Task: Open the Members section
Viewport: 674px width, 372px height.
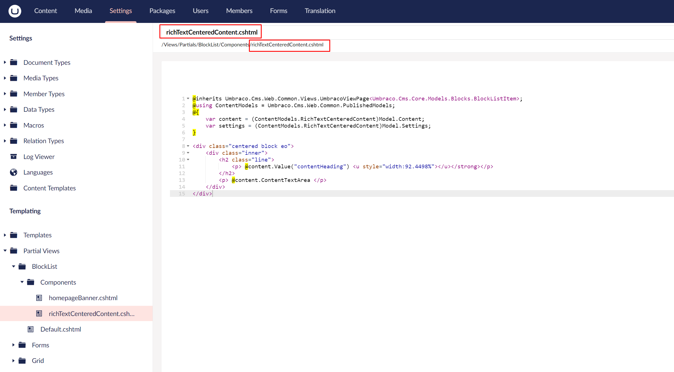Action: pos(239,11)
